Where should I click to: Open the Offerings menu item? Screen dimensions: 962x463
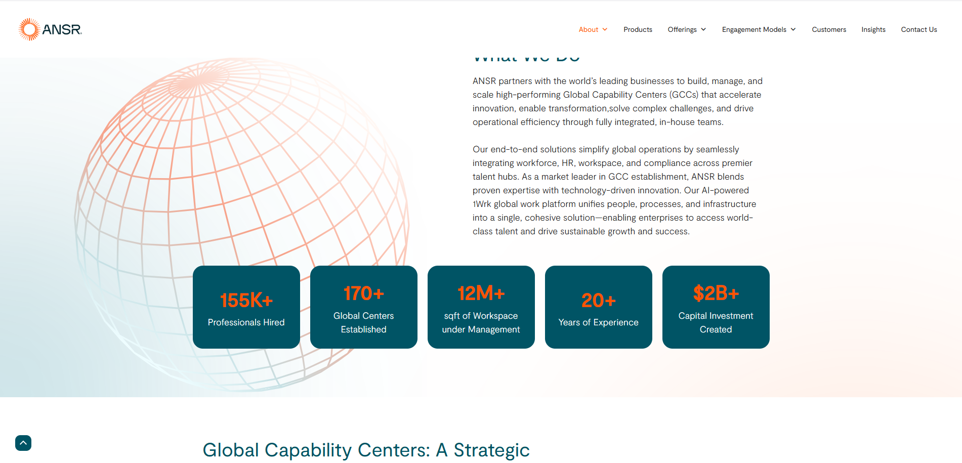682,29
